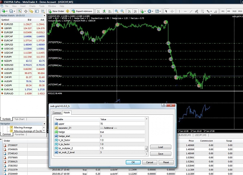Click the OK button in swb grid dialog
This screenshot has height=175, width=243.
[x=133, y=162]
